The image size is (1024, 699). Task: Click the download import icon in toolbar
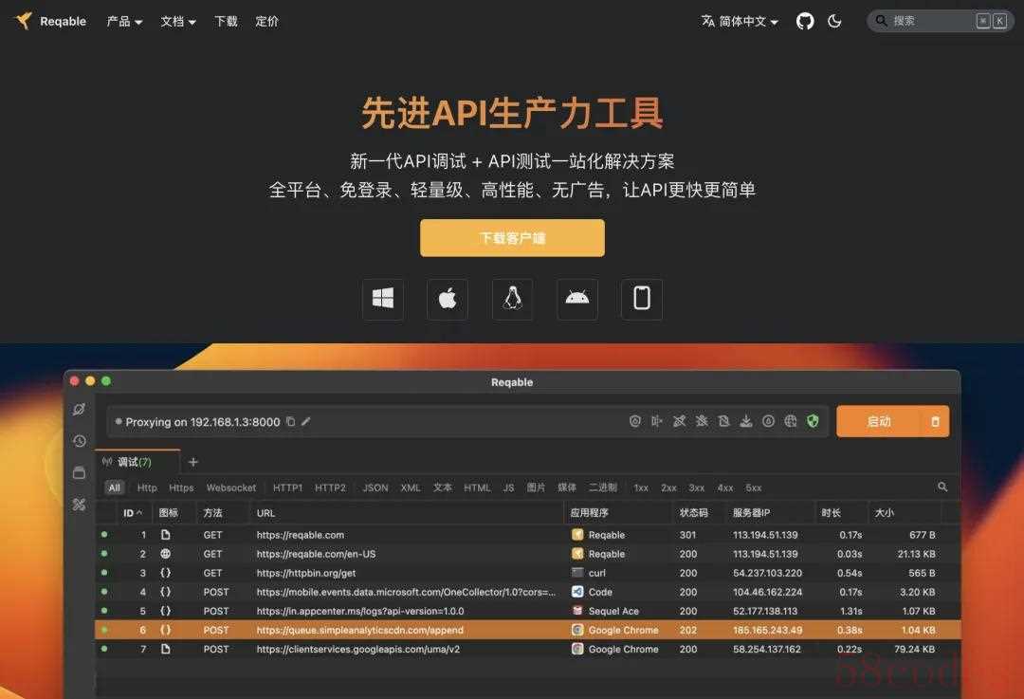[x=746, y=421]
